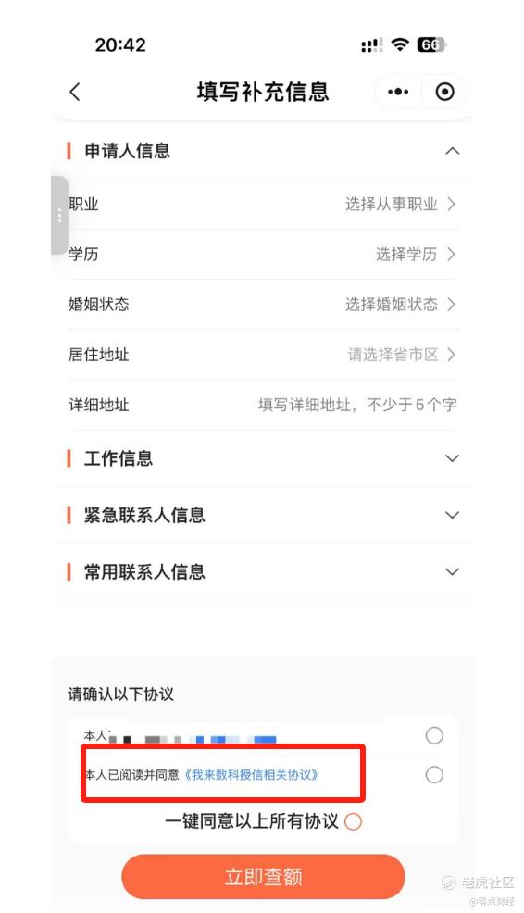The width and height of the screenshot is (524, 913).
Task: Tap the side floating drag handle
Action: tap(59, 216)
